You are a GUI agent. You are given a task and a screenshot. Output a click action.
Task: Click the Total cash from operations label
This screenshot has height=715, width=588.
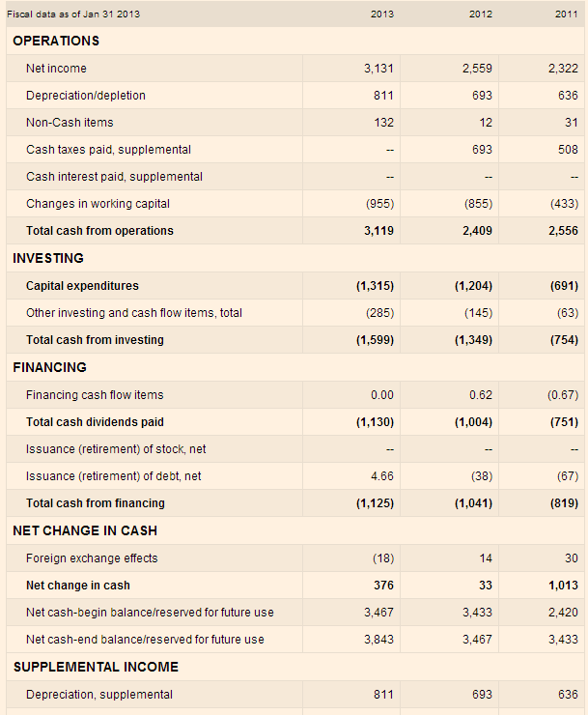point(99,231)
